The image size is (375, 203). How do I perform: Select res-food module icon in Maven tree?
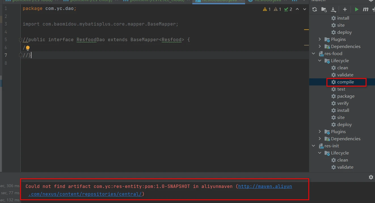point(321,54)
